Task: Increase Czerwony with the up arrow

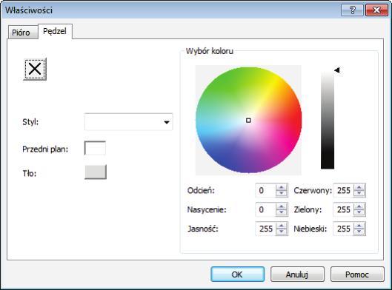Action: [x=359, y=187]
